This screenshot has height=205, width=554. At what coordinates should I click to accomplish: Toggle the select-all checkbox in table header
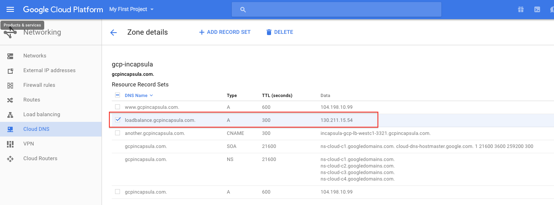coord(118,95)
